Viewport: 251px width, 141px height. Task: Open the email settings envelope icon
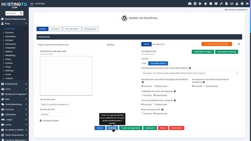click(x=232, y=4)
